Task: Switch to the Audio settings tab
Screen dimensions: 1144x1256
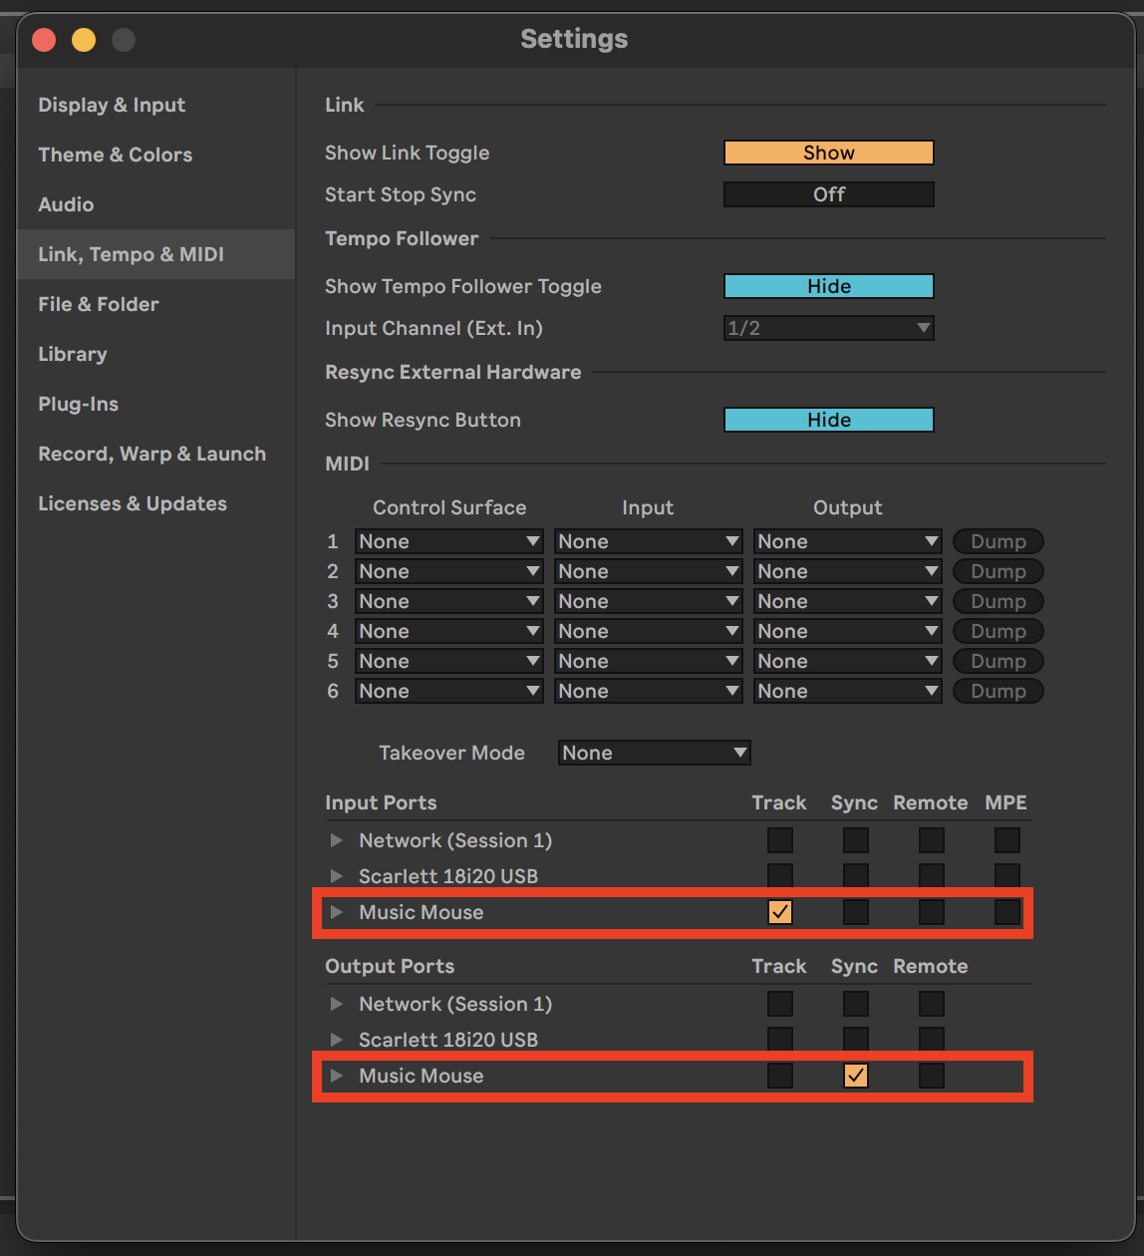Action: coord(66,204)
